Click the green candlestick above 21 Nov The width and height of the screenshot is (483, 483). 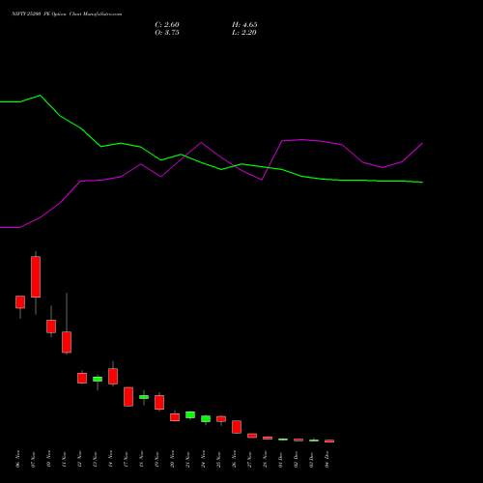(190, 414)
